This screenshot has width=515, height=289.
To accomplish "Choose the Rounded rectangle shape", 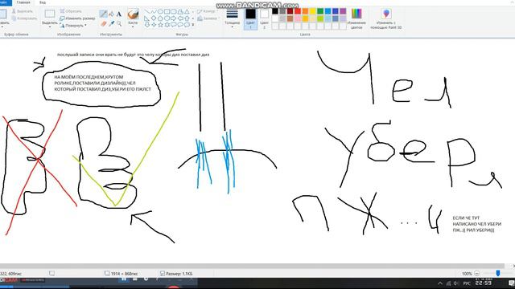I will point(174,12).
